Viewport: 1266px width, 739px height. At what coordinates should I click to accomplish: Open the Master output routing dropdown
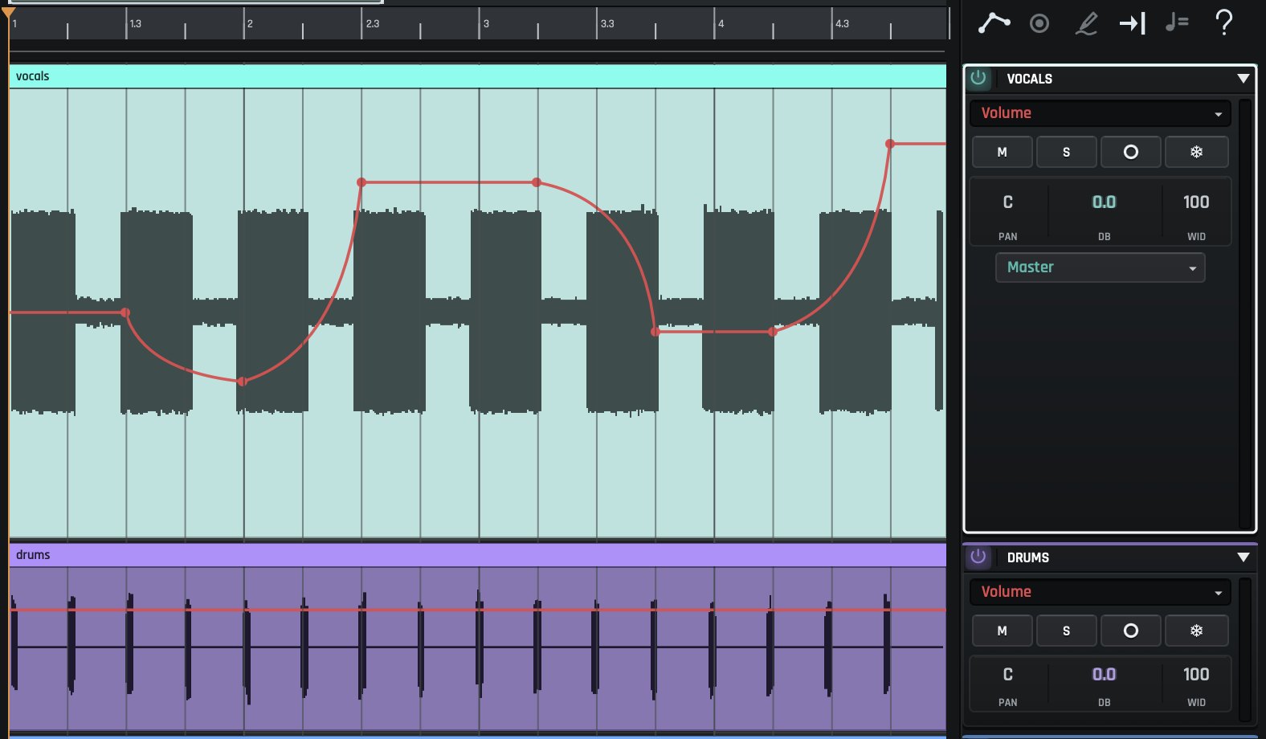point(1100,267)
